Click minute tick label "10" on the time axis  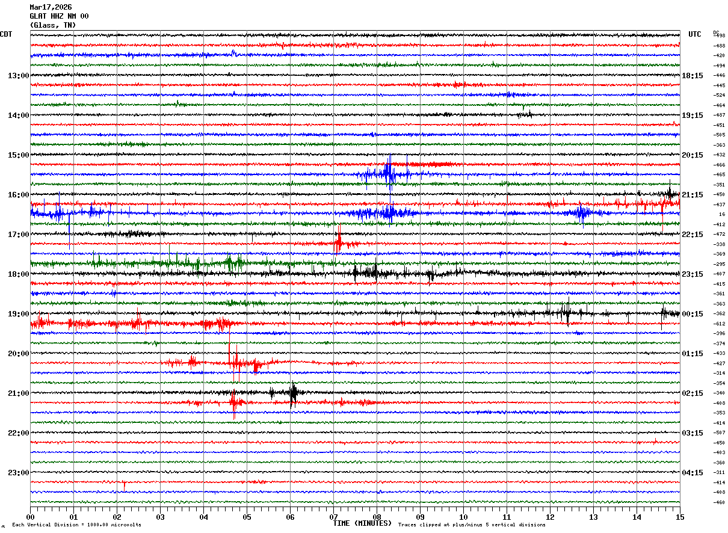click(x=463, y=517)
